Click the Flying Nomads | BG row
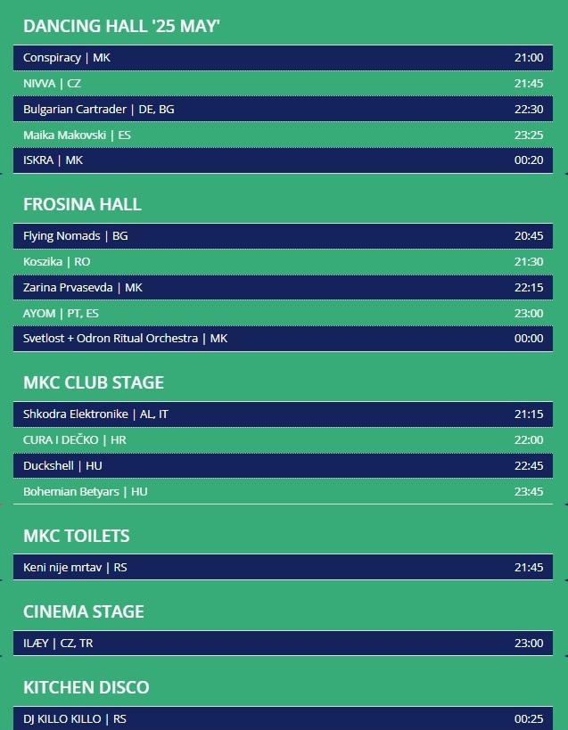This screenshot has height=730, width=568. point(283,236)
